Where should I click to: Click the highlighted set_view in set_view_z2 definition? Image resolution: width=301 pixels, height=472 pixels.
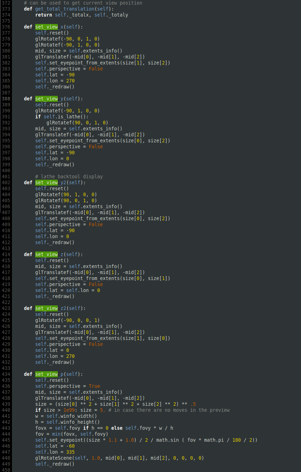pyautogui.click(x=46, y=308)
